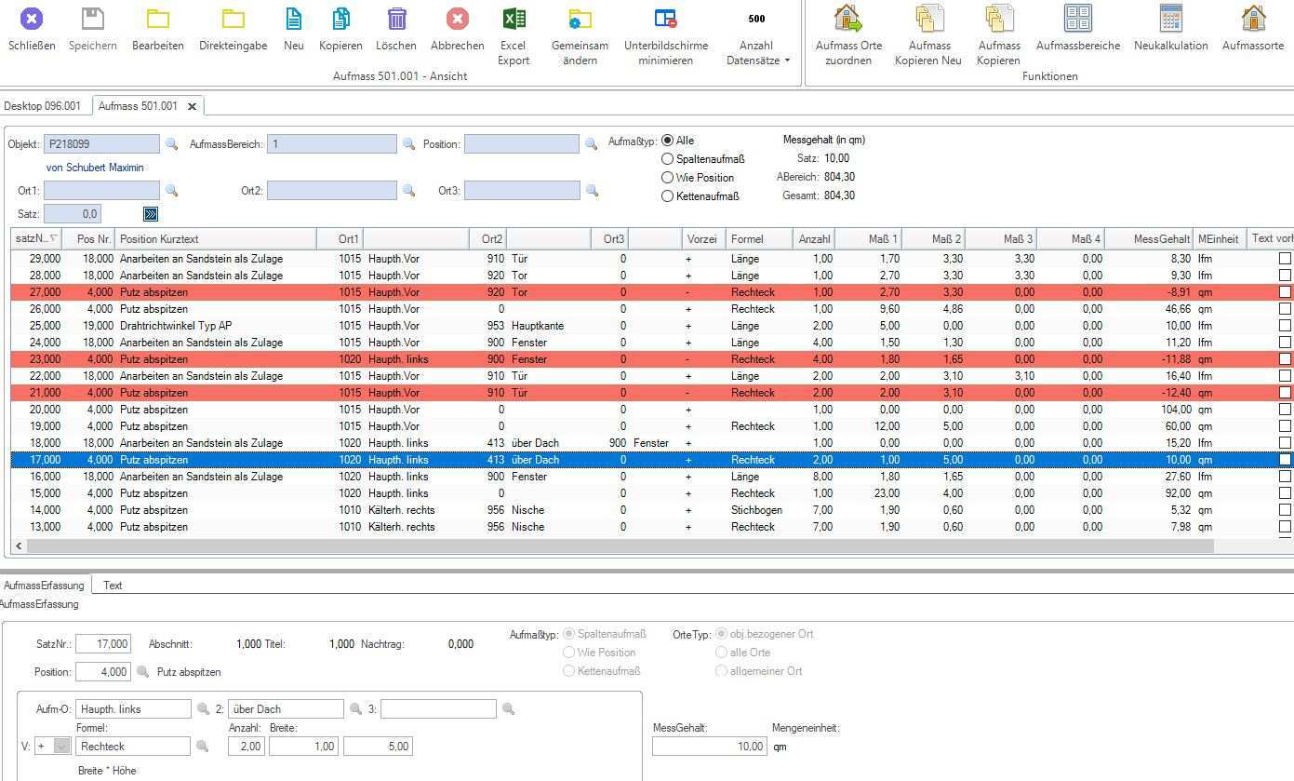This screenshot has height=781, width=1294.
Task: Click Gemeinsam ändern in the toolbar
Action: point(580,20)
